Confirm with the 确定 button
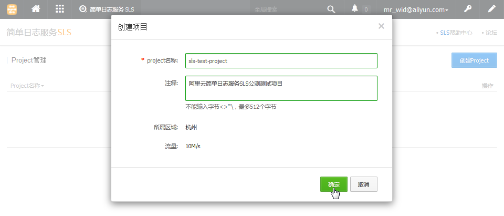The height and width of the screenshot is (216, 504). point(334,184)
